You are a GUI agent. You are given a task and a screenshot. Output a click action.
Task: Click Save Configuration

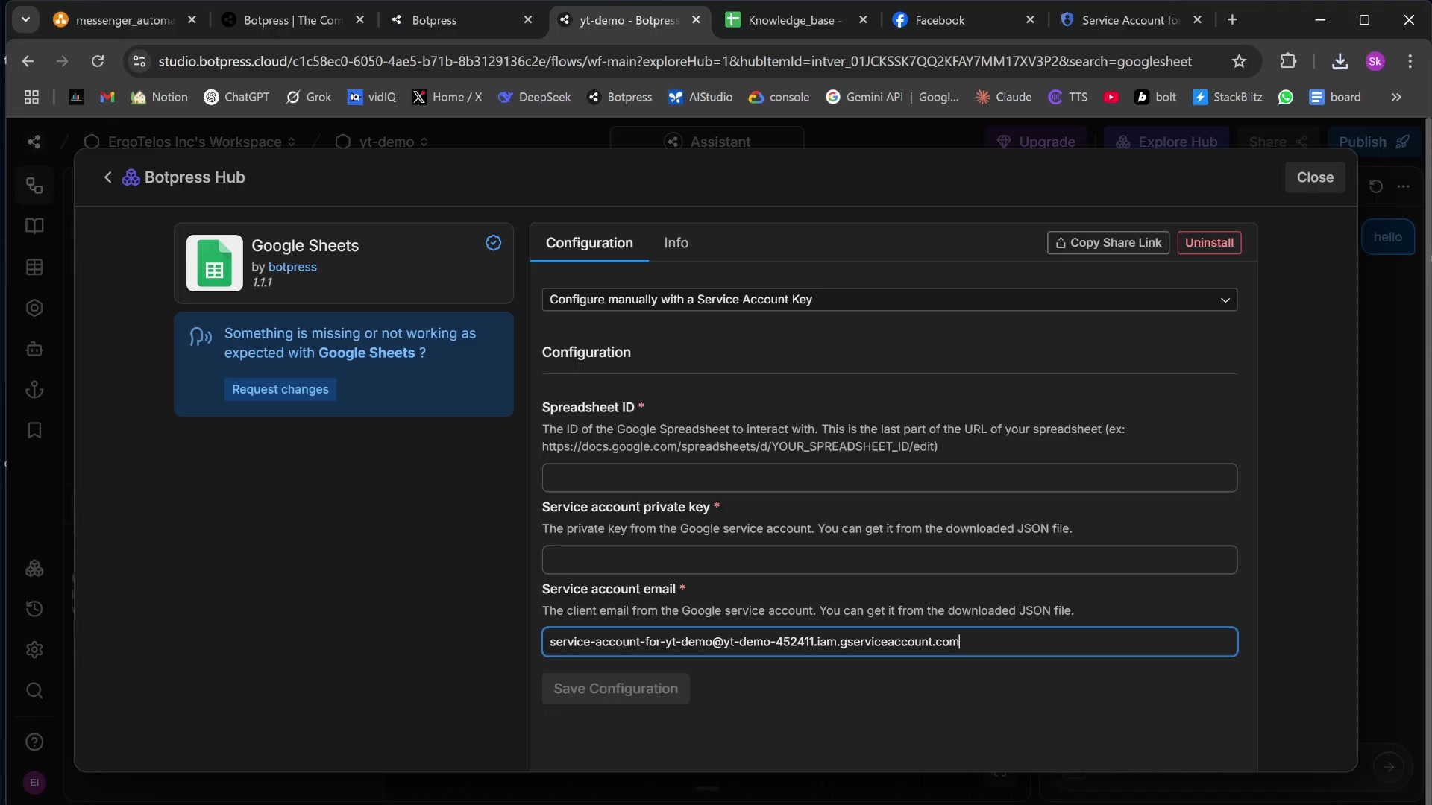point(615,689)
